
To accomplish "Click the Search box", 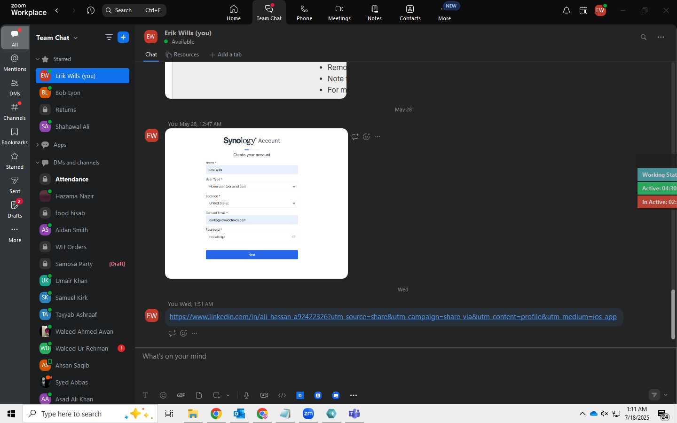I will (134, 10).
